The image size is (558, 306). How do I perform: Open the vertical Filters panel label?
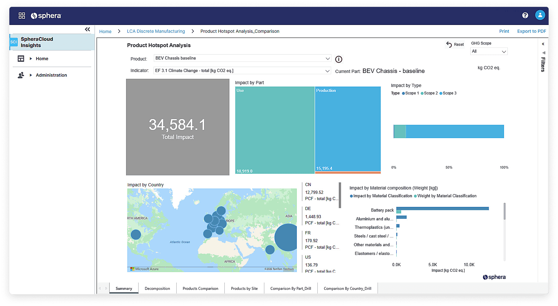click(543, 65)
